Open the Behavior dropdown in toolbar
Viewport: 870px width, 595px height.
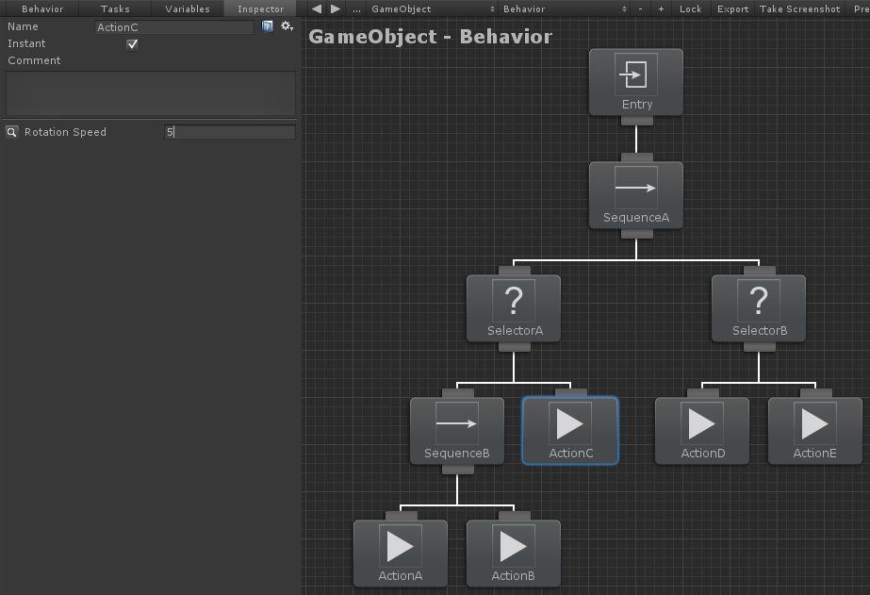coord(565,8)
